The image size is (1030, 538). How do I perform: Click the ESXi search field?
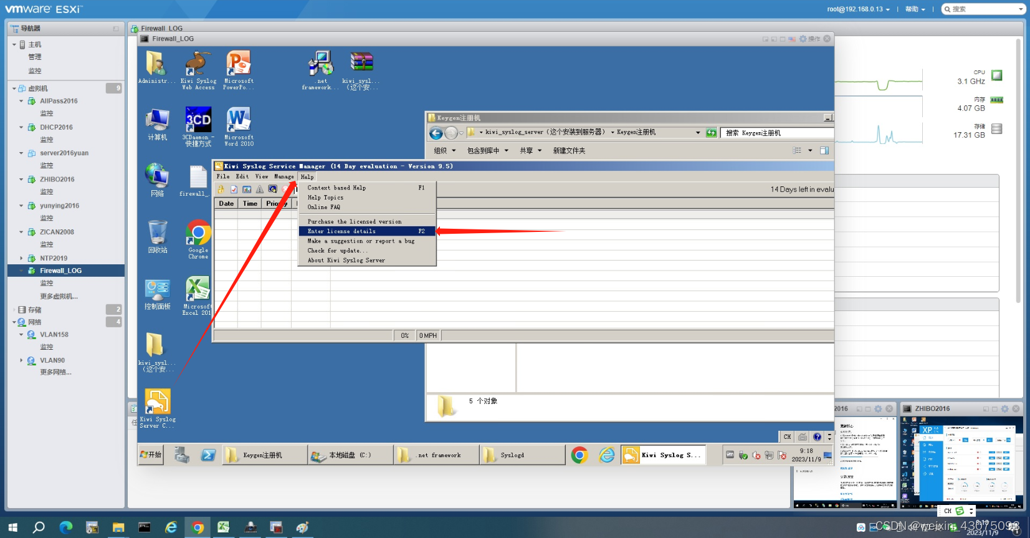pyautogui.click(x=983, y=9)
